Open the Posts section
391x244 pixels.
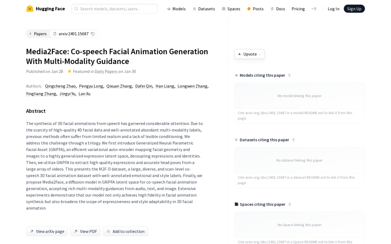pos(255,9)
